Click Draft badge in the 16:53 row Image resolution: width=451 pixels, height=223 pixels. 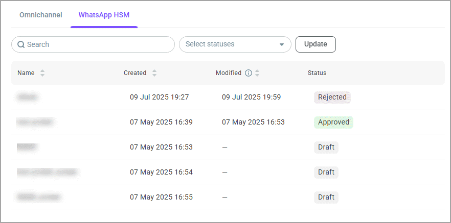326,147
